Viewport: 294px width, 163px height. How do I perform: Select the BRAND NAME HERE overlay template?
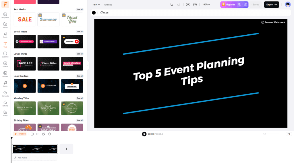point(72,86)
